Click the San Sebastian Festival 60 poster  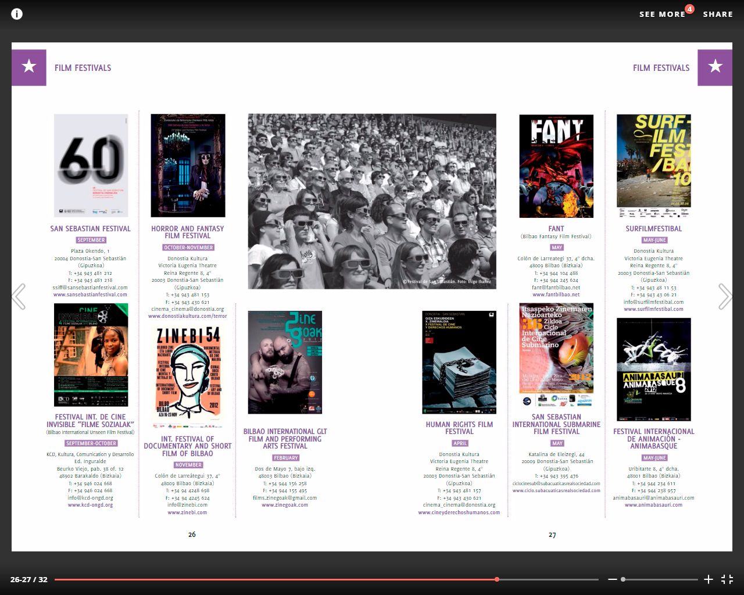coord(91,166)
